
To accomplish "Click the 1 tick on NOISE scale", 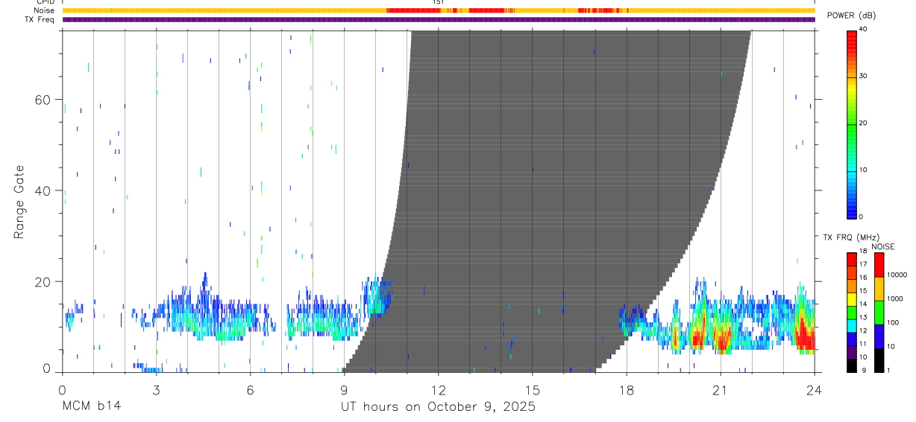I will click(x=888, y=370).
